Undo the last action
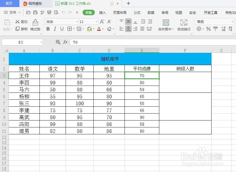 pyautogui.click(x=63, y=12)
